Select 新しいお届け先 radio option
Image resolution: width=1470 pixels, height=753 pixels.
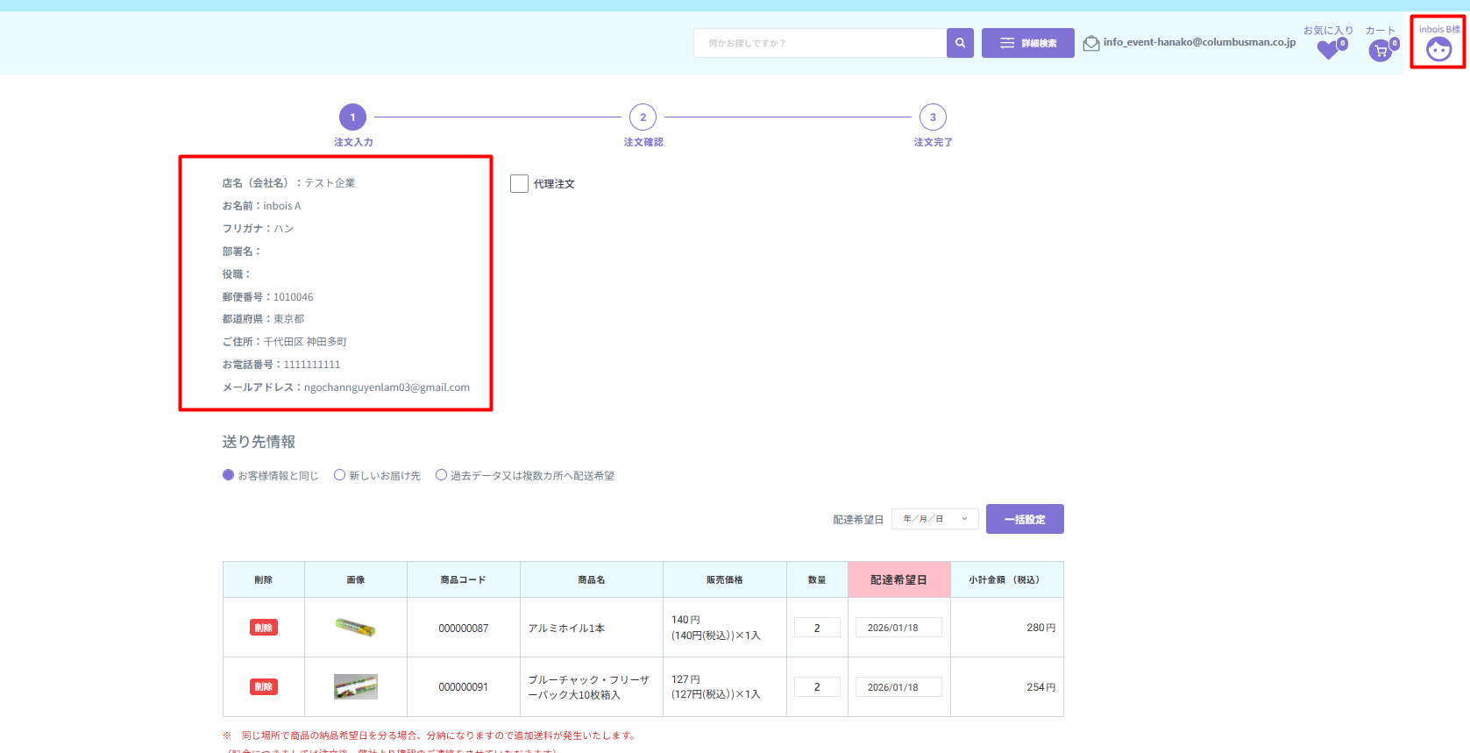(339, 475)
